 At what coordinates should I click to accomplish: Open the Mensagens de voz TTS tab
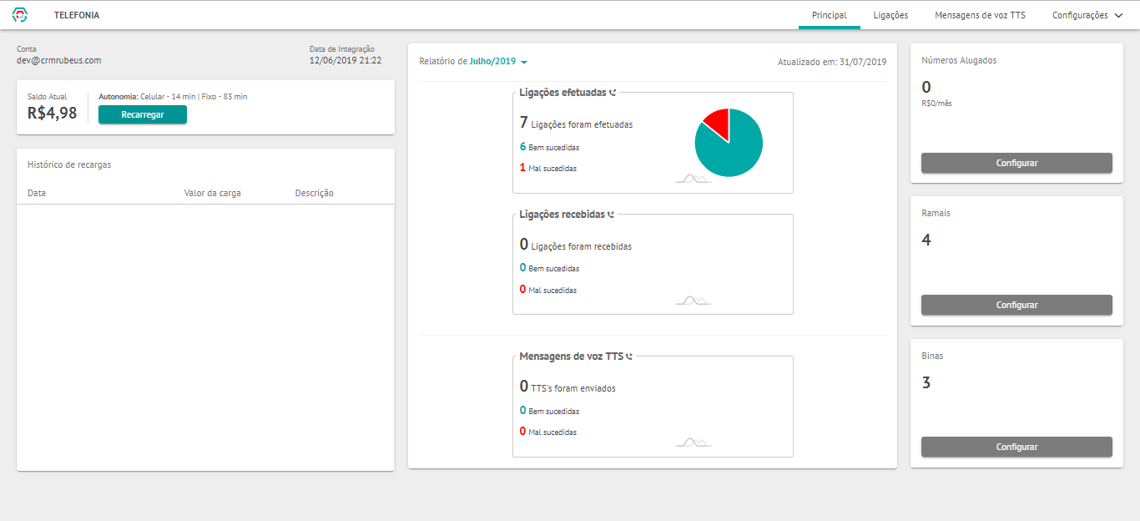(x=980, y=15)
